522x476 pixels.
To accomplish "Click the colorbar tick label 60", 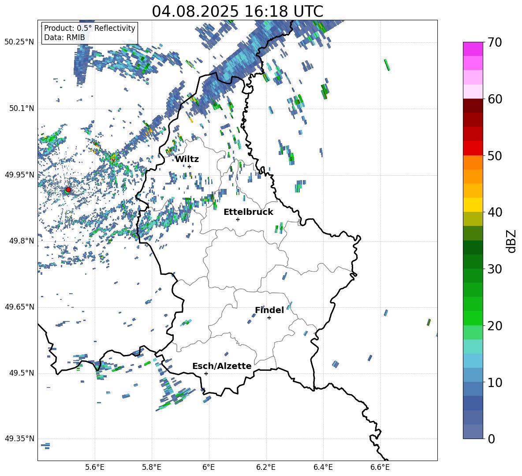I will [x=495, y=99].
